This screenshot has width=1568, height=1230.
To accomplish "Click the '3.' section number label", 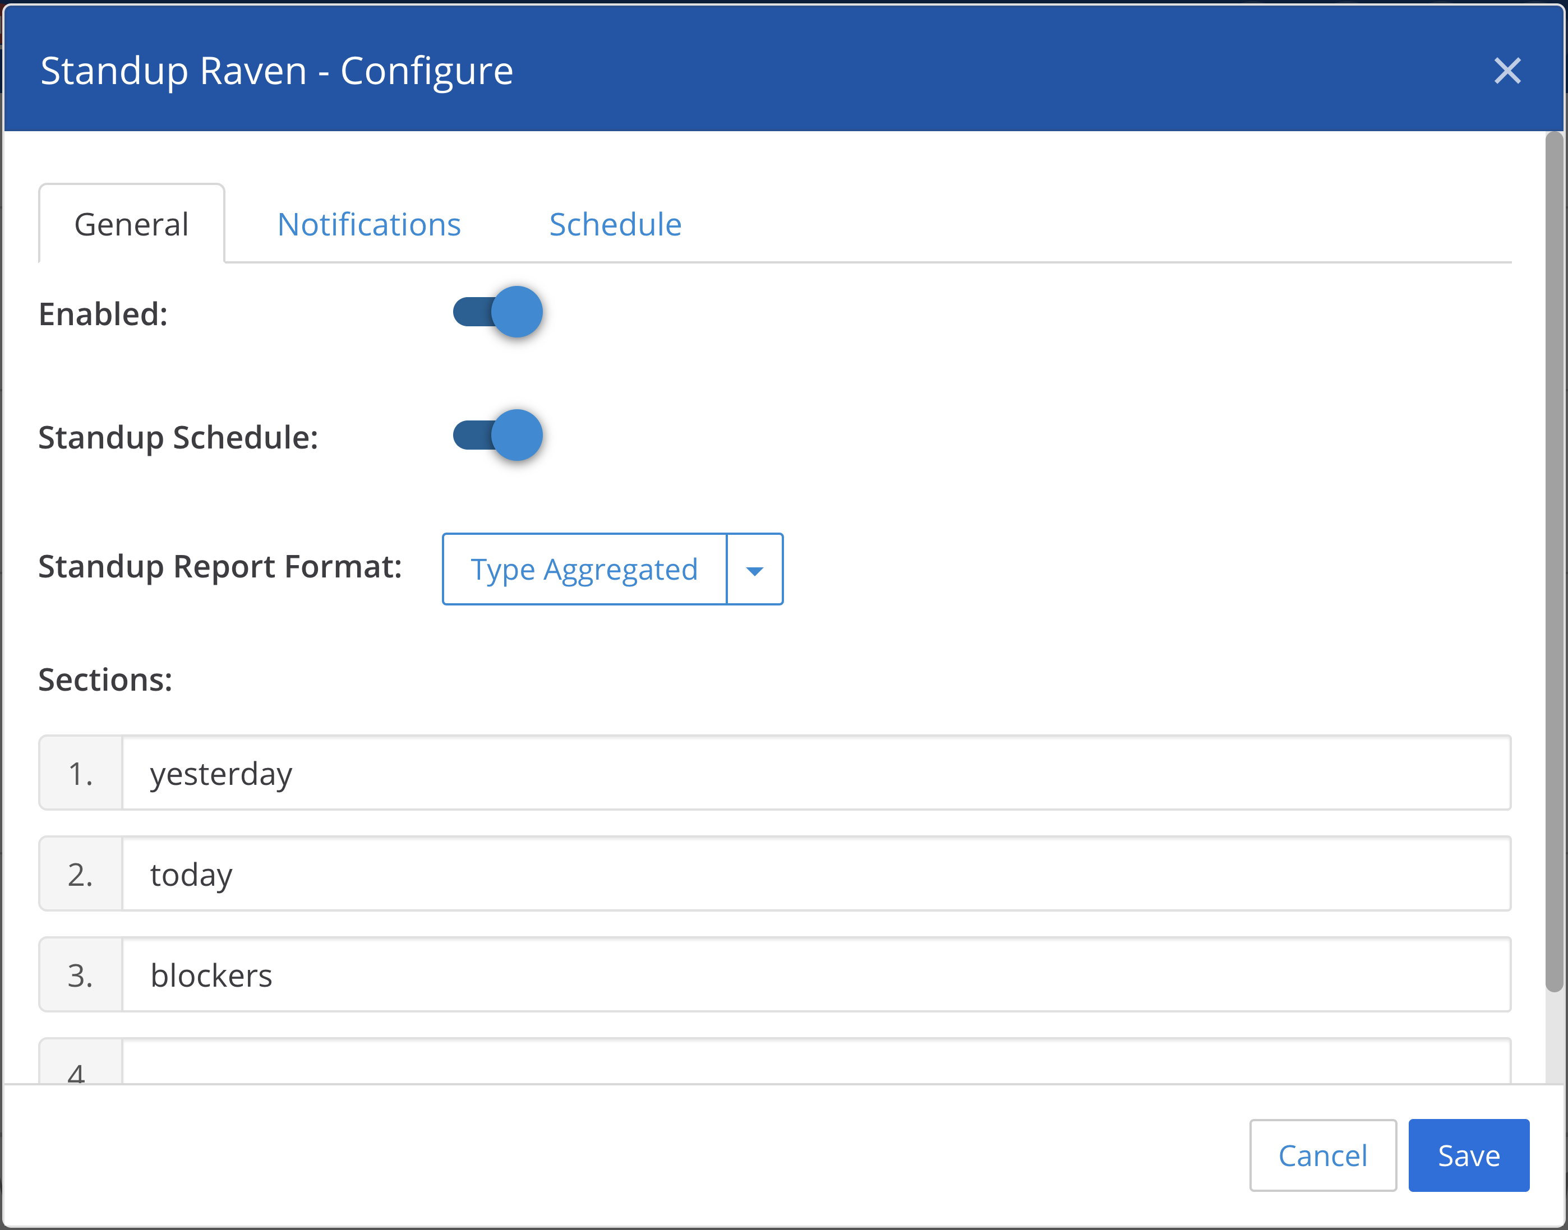I will click(81, 975).
